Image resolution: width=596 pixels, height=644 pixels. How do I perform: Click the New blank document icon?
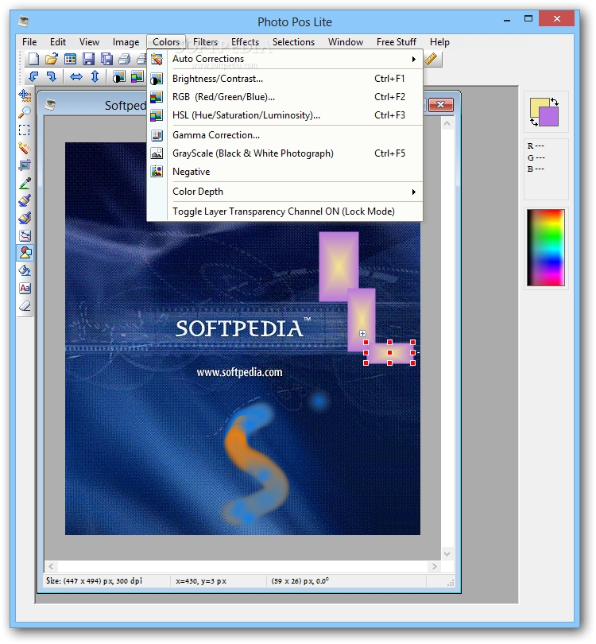pyautogui.click(x=33, y=59)
